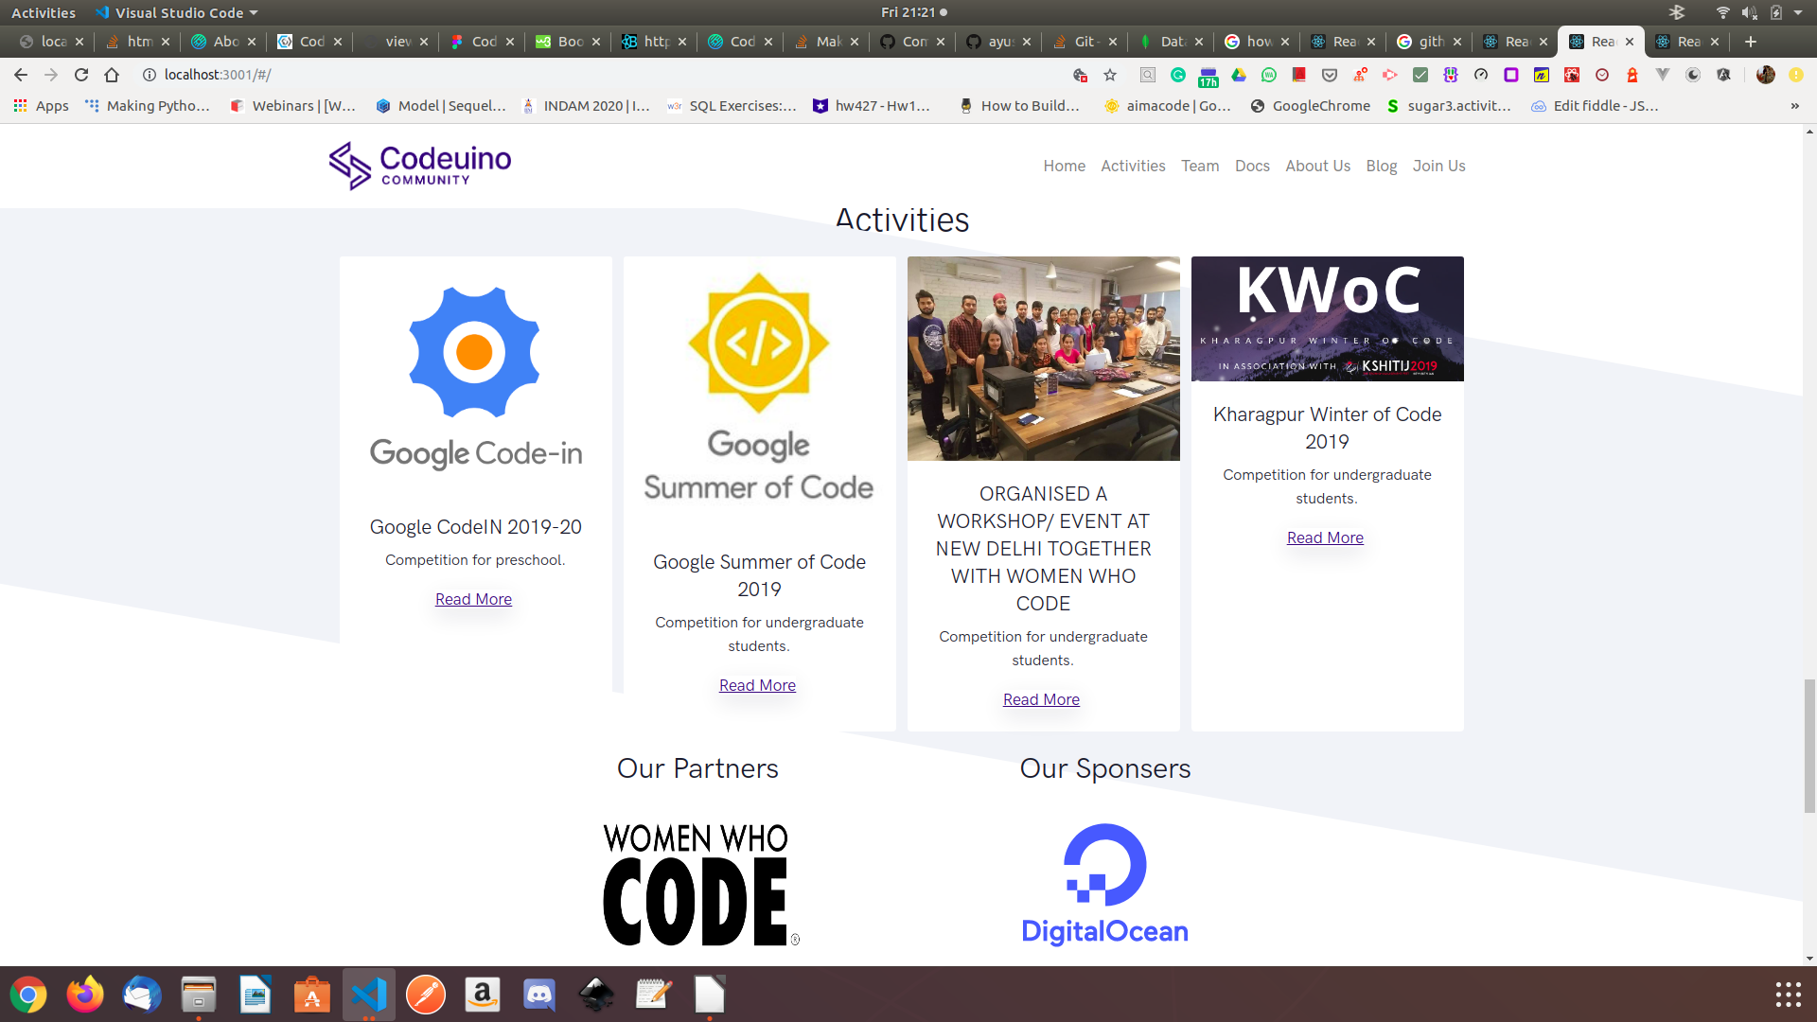Image resolution: width=1817 pixels, height=1022 pixels.
Task: Click the address bar URL field
Action: (x=606, y=75)
